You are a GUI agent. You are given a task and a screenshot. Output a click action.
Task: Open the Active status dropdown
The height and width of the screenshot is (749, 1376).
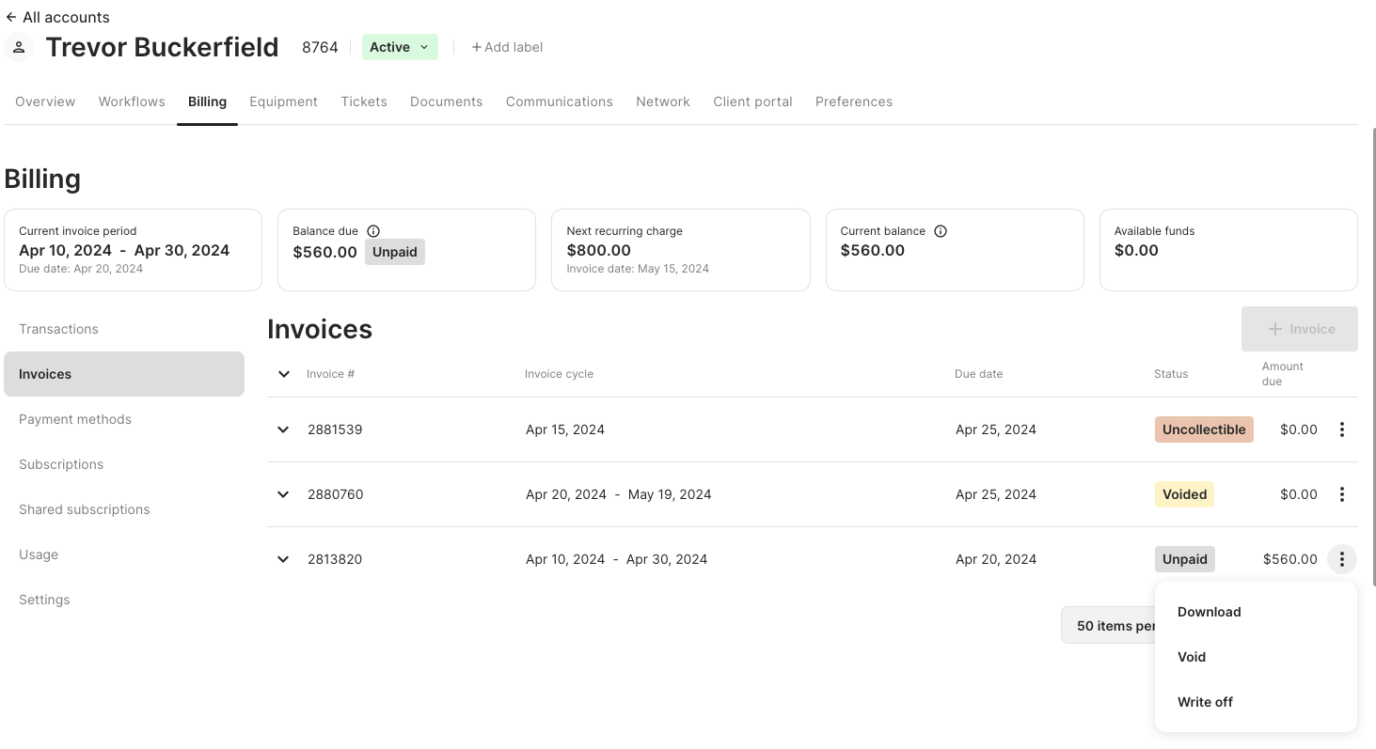coord(400,47)
